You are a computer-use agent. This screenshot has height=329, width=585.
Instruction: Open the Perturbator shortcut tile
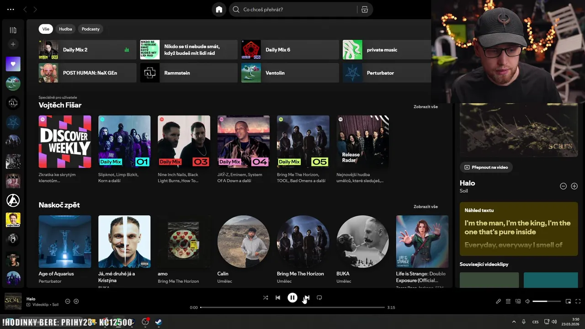(x=387, y=73)
